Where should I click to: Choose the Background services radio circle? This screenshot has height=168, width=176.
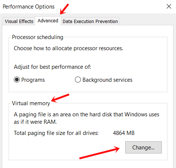[x=78, y=80]
